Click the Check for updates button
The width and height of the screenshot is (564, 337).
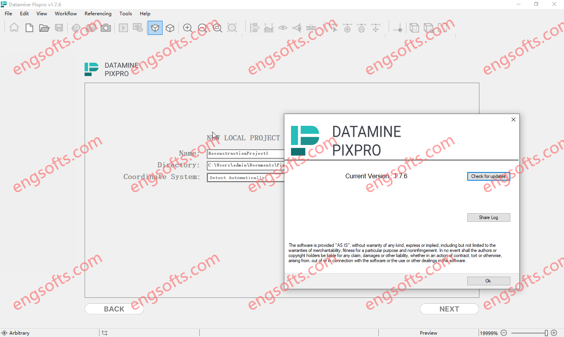tap(488, 176)
